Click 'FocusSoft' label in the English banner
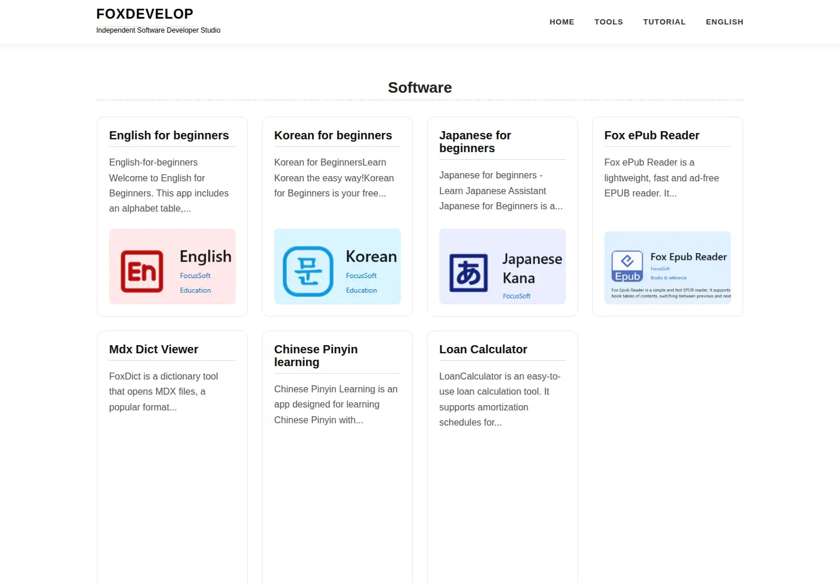 pyautogui.click(x=195, y=276)
